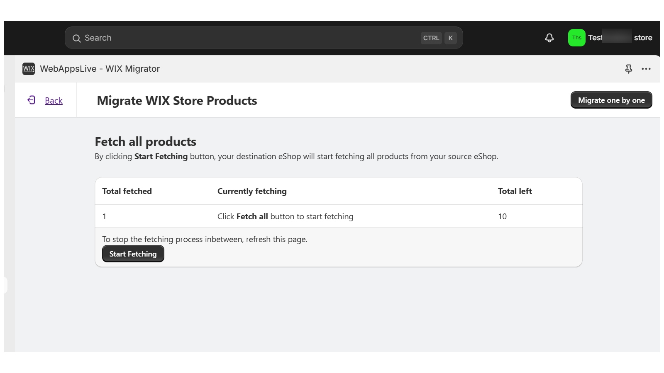Viewport: 664px width, 373px height.
Task: Click the Migrate one by one button
Action: (611, 100)
